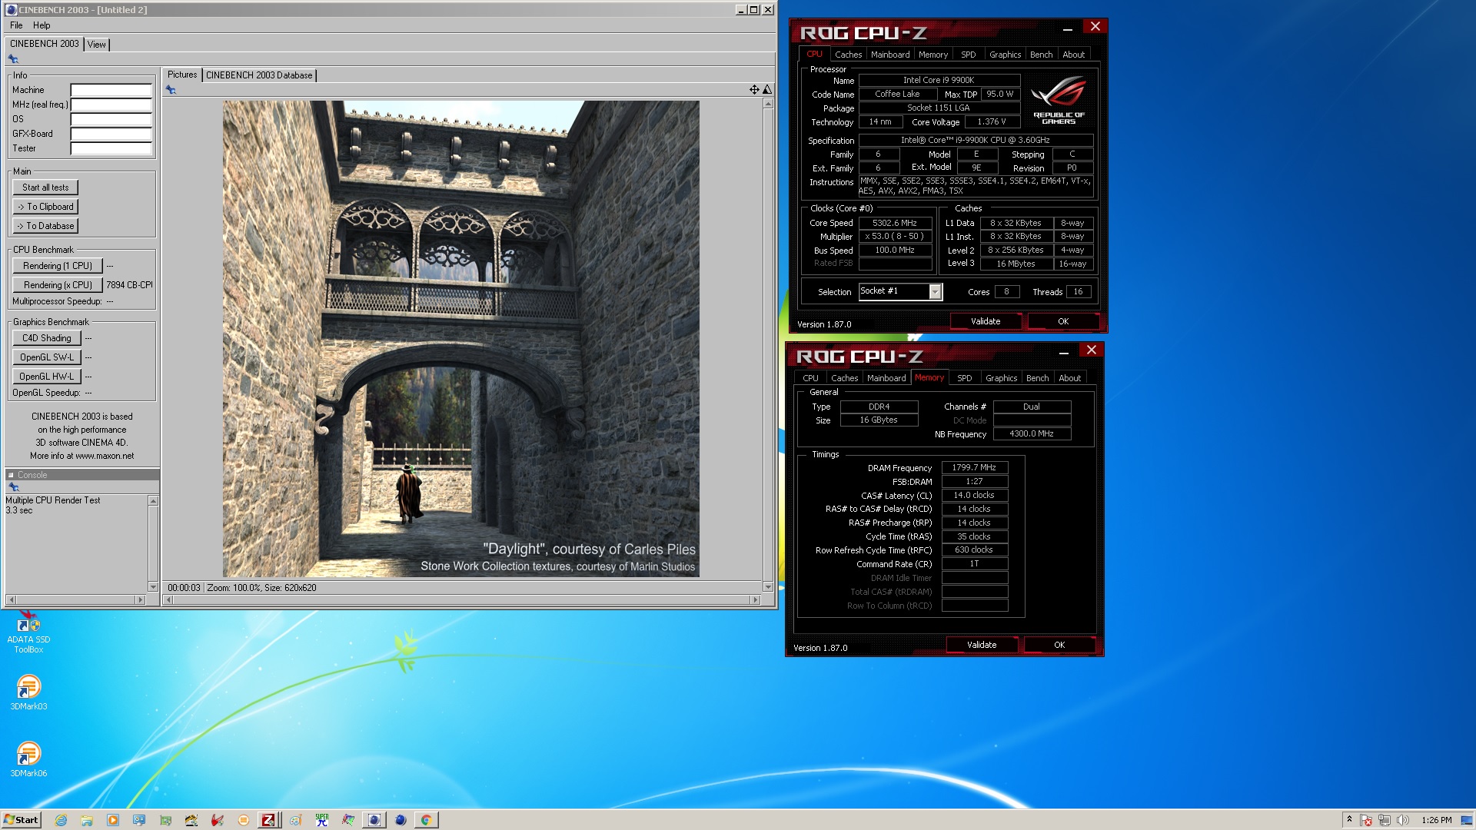
Task: Click the pin icon below CINEBENCH 2003 tab
Action: (x=13, y=59)
